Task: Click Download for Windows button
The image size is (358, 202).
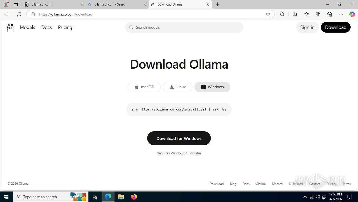Action: [179, 138]
